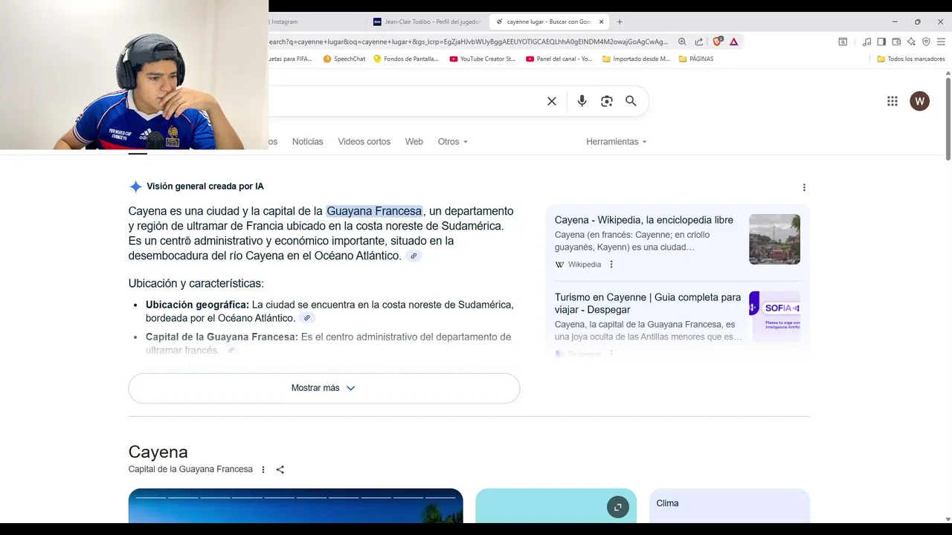Select the 'Videos cortos' filter
Screen dimensions: 952x535
point(364,142)
